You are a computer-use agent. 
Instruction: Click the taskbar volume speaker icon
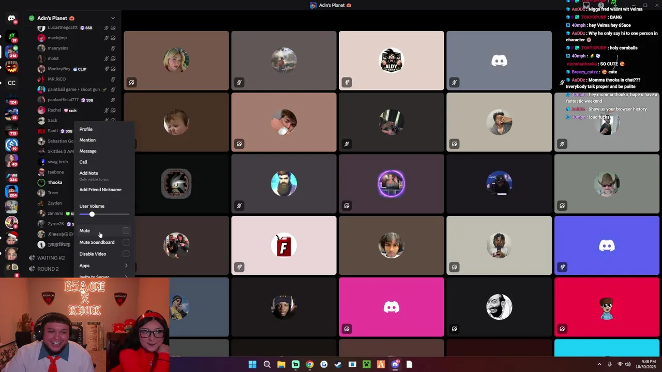(628, 364)
